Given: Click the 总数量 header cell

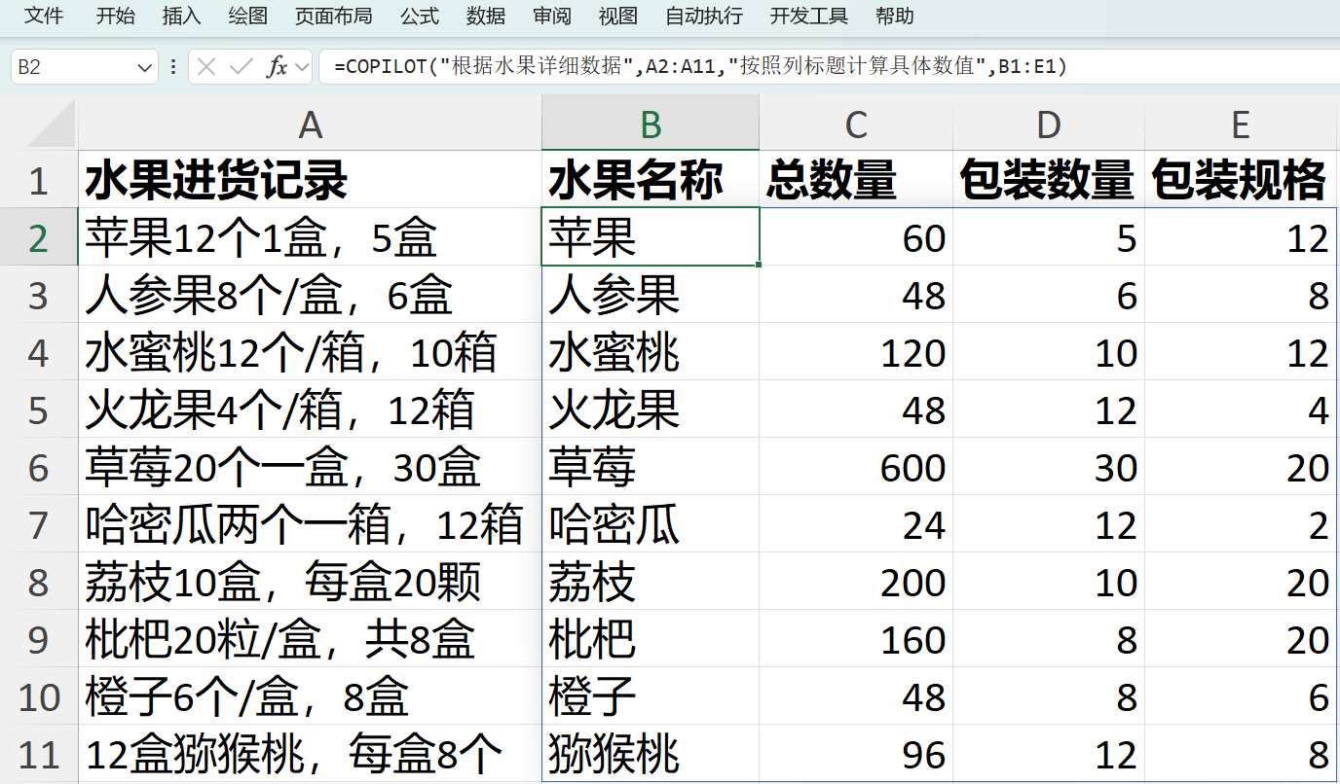Looking at the screenshot, I should 855,180.
